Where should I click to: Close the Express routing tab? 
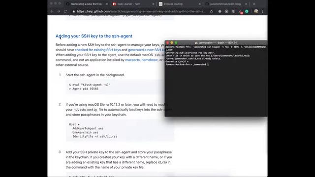[199, 4]
